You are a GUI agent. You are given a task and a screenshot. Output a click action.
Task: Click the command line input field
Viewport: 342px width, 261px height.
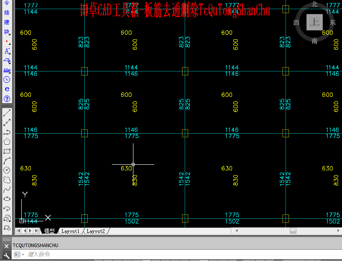pyautogui.click(x=183, y=254)
